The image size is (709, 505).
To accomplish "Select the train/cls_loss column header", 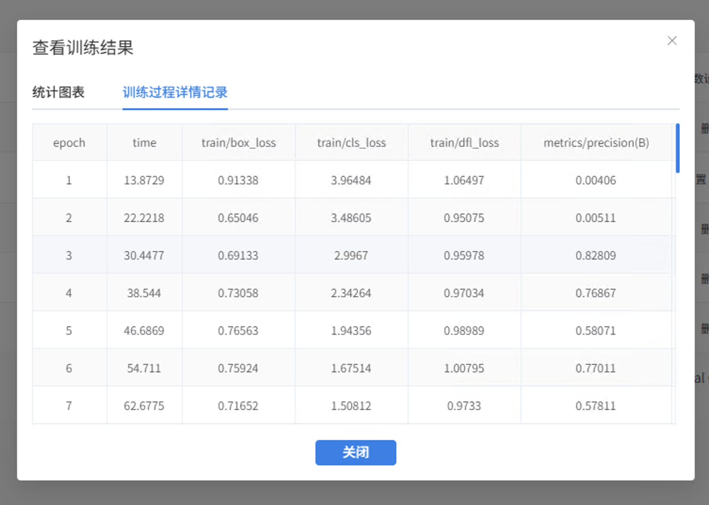I will 351,142.
